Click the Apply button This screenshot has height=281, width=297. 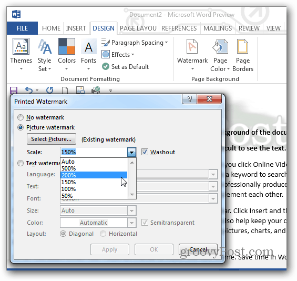coord(110,249)
